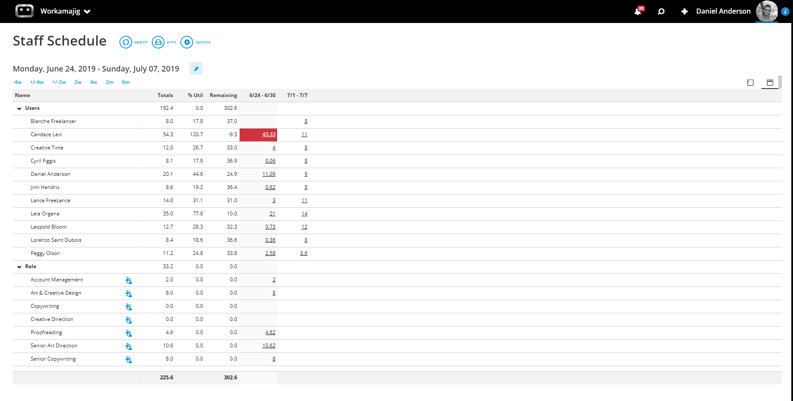Open Peggy Olson's 8.6 hours link
Viewport: 793px width, 401px height.
pyautogui.click(x=304, y=253)
